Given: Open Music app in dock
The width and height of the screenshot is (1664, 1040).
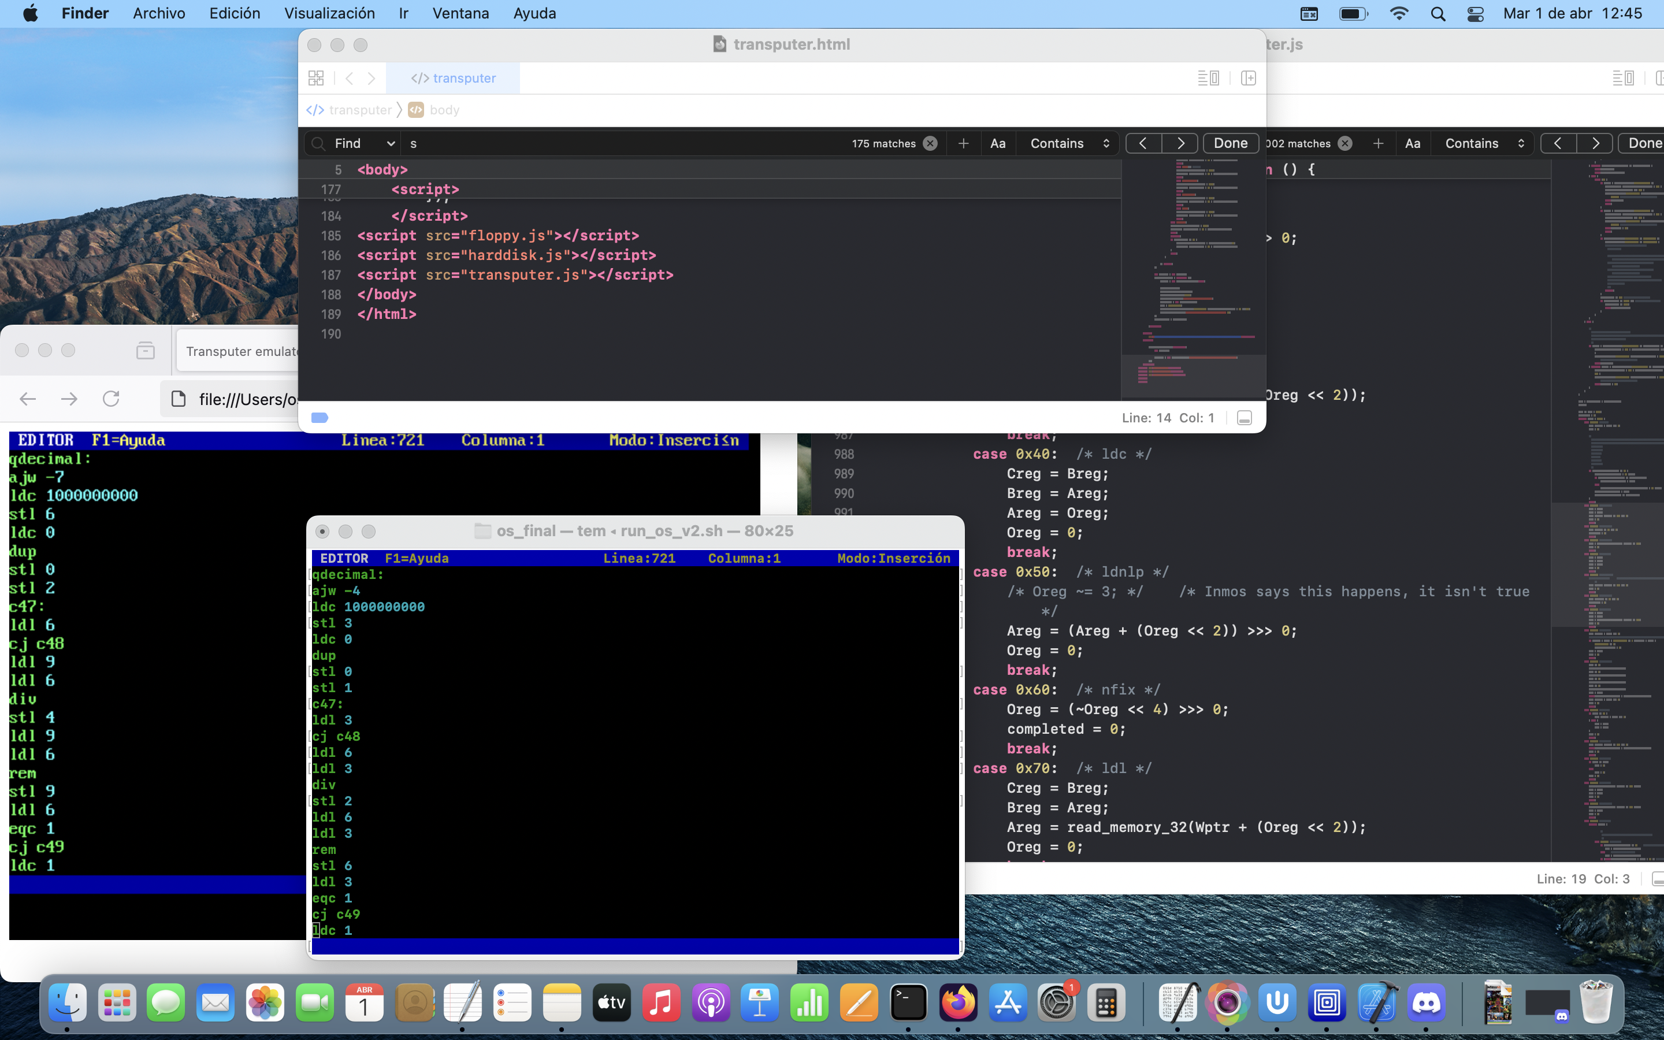Looking at the screenshot, I should pyautogui.click(x=662, y=1003).
